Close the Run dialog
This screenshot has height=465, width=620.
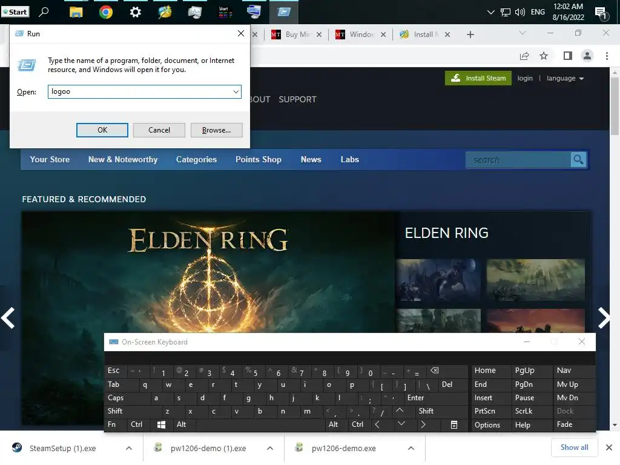241,34
